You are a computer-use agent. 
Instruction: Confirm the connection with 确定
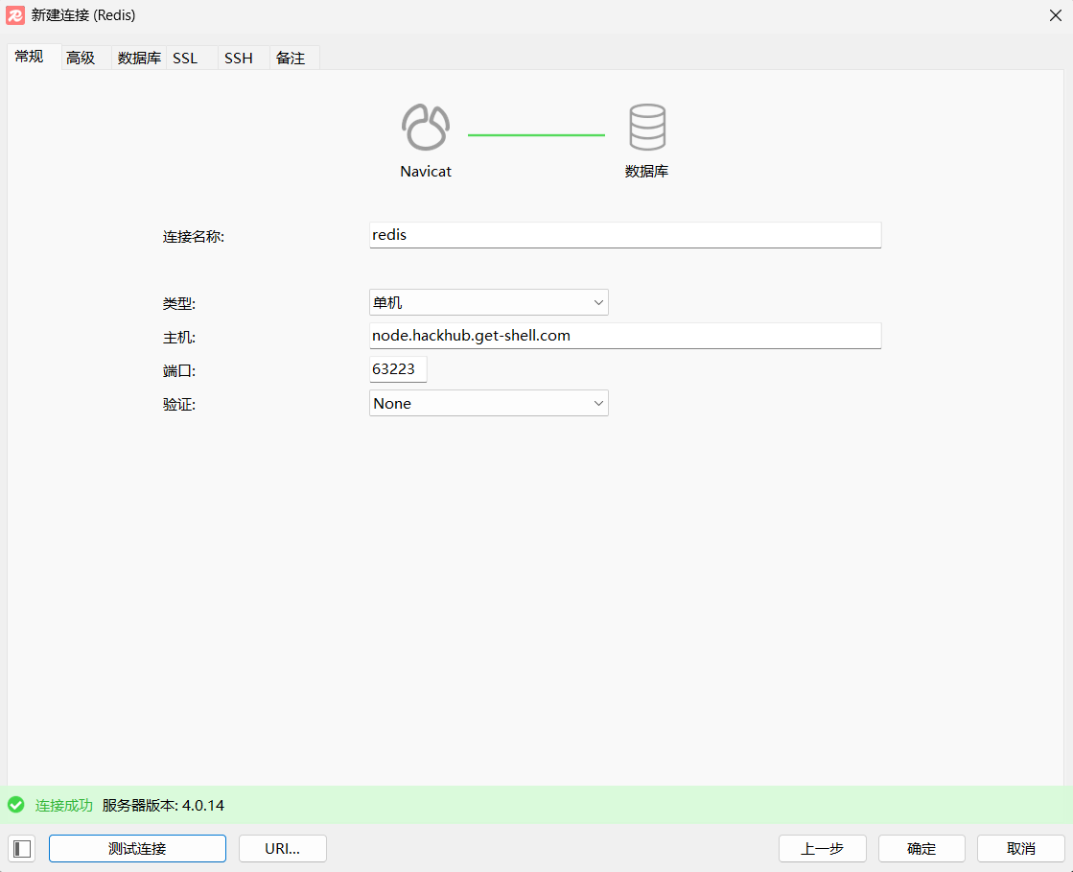pos(921,848)
